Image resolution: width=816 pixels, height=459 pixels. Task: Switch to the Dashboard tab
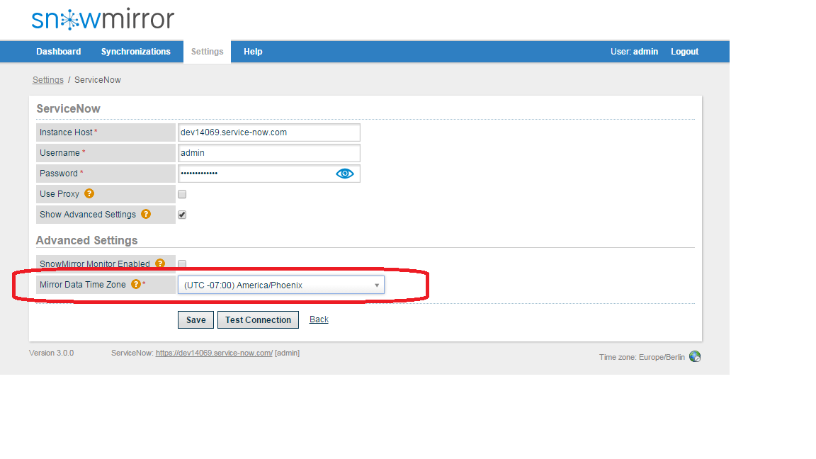[x=58, y=51]
